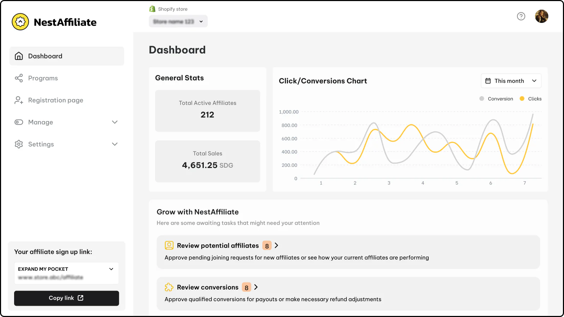Click the Click/Conversions Chart title
This screenshot has width=564, height=317.
tap(323, 81)
